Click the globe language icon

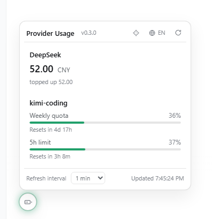[152, 33]
